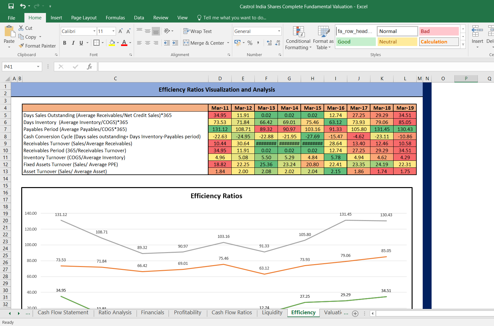Click the formula bar input
494x326 pixels.
tap(296, 67)
